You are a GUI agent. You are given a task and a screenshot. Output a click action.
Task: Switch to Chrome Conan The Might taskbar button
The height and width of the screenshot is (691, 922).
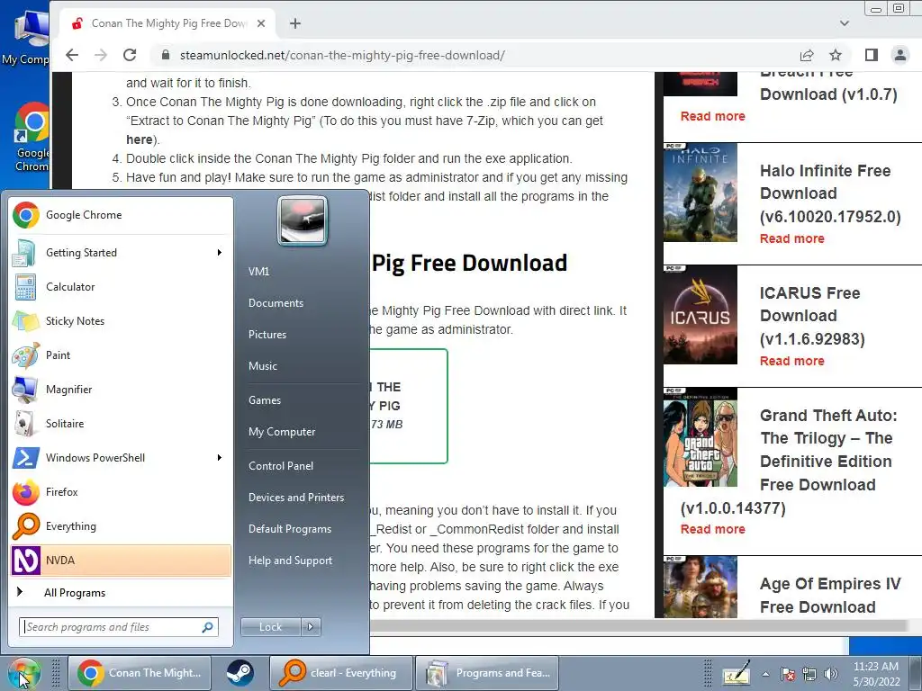pos(140,673)
